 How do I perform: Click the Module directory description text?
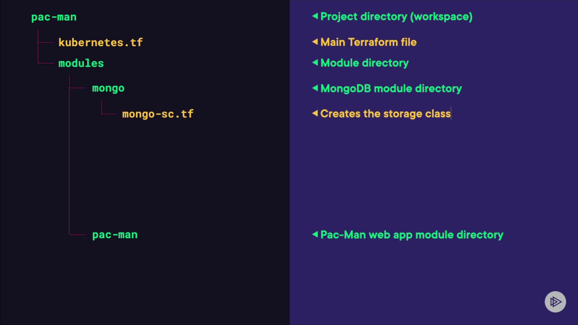pyautogui.click(x=365, y=63)
